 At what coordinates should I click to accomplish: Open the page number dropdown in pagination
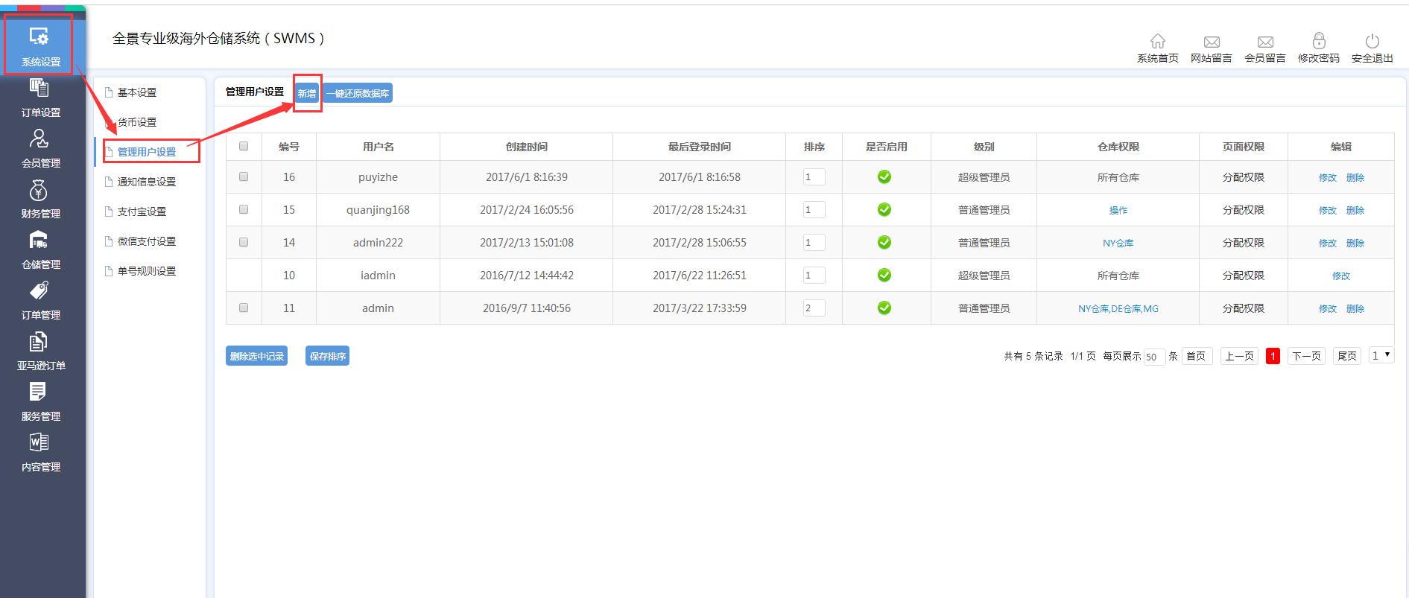pyautogui.click(x=1381, y=356)
